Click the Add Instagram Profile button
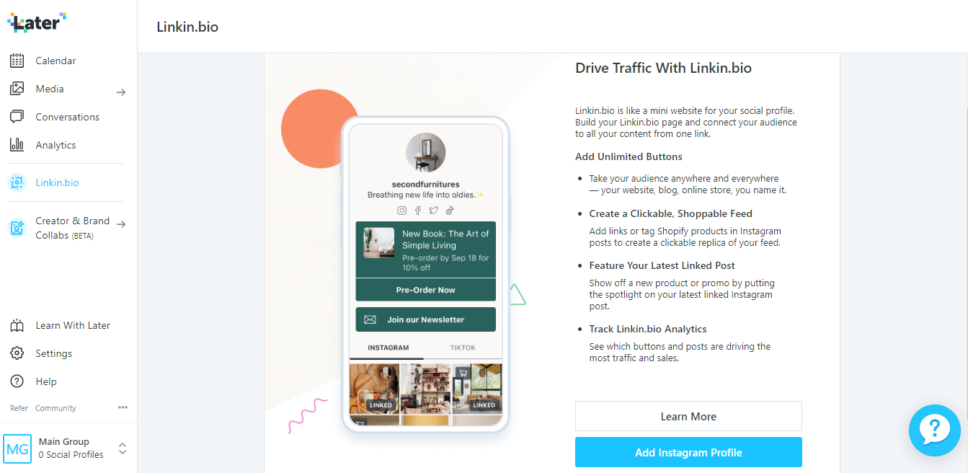This screenshot has height=473, width=968. 688,452
